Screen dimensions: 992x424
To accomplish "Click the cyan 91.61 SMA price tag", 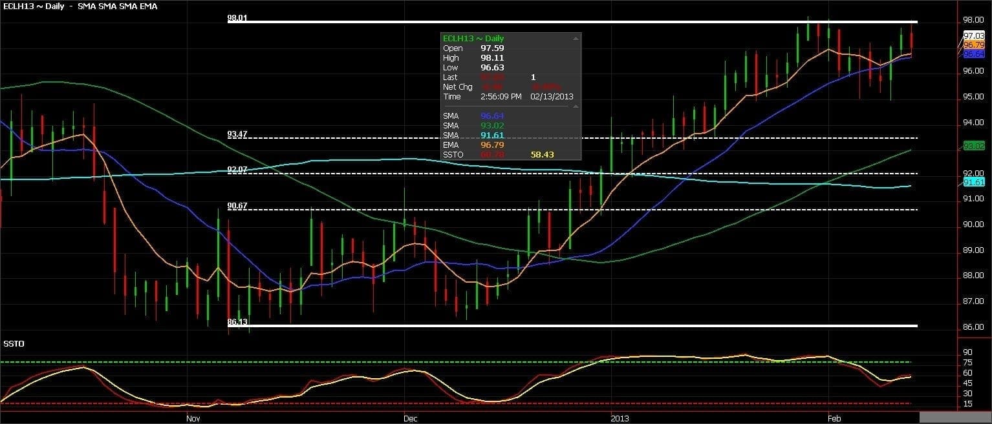I will (973, 183).
